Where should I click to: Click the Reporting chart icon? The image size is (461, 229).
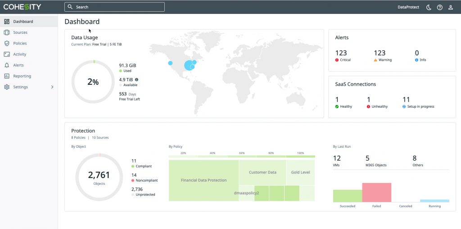7,76
